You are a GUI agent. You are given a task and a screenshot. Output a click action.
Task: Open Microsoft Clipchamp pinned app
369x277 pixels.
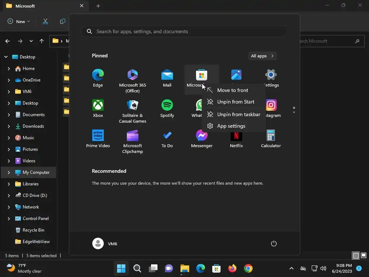point(133,141)
